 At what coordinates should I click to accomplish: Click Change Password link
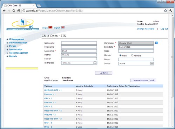click(146, 29)
